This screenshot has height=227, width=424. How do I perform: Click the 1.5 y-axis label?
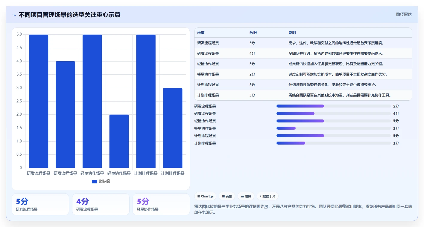click(19, 128)
